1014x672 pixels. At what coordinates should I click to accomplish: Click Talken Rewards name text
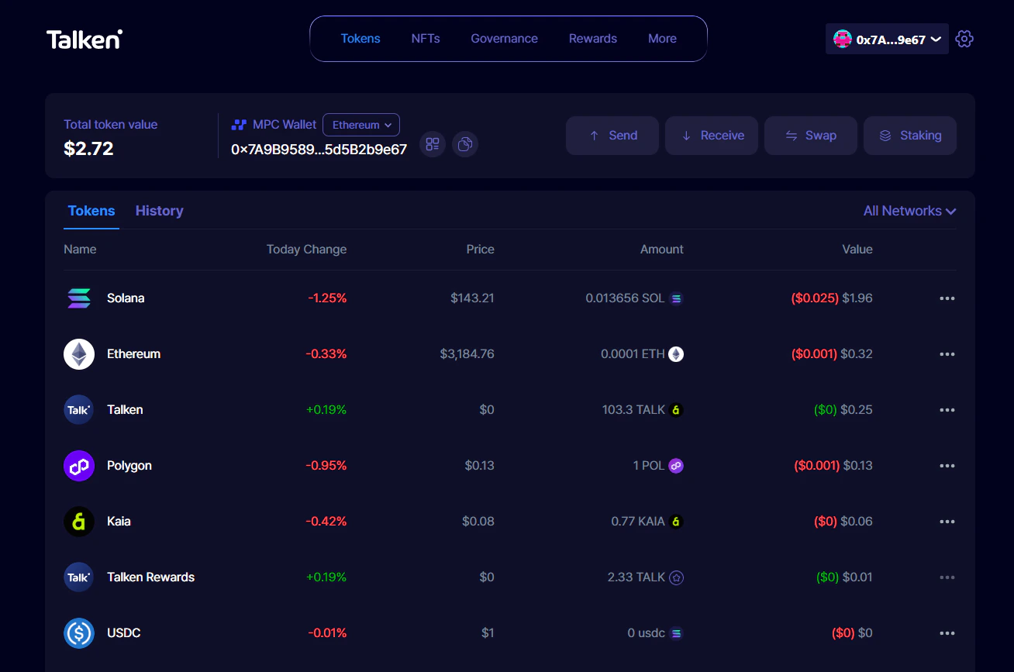tap(150, 577)
